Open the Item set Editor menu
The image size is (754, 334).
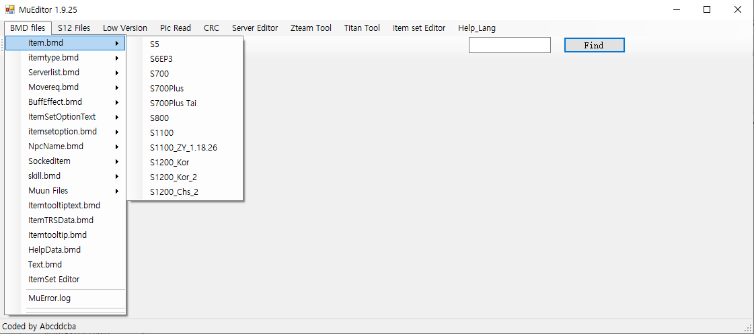(x=419, y=28)
